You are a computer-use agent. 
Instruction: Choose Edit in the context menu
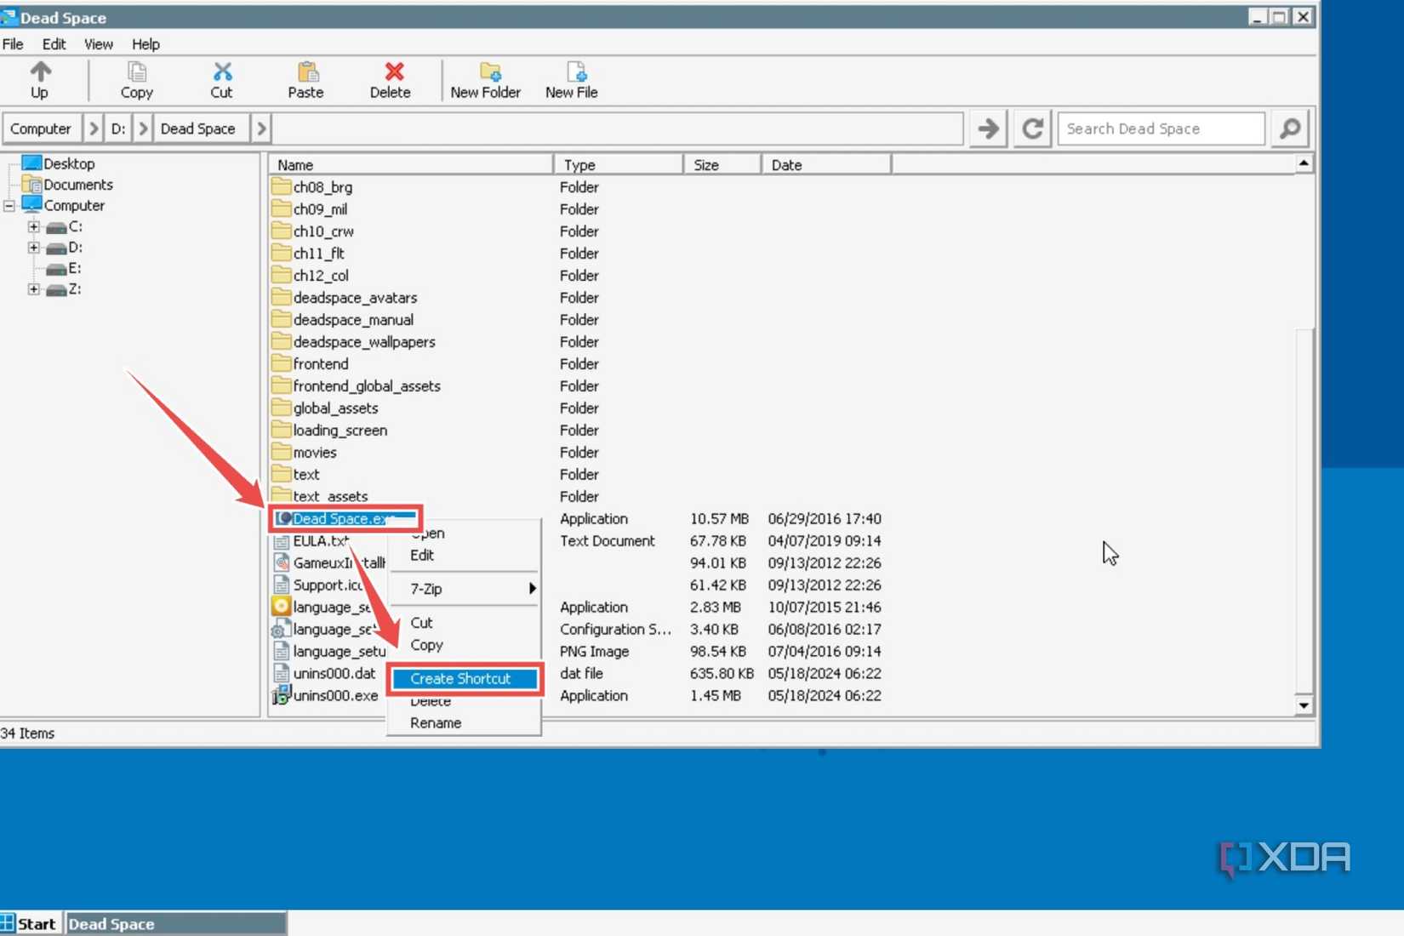click(x=465, y=556)
